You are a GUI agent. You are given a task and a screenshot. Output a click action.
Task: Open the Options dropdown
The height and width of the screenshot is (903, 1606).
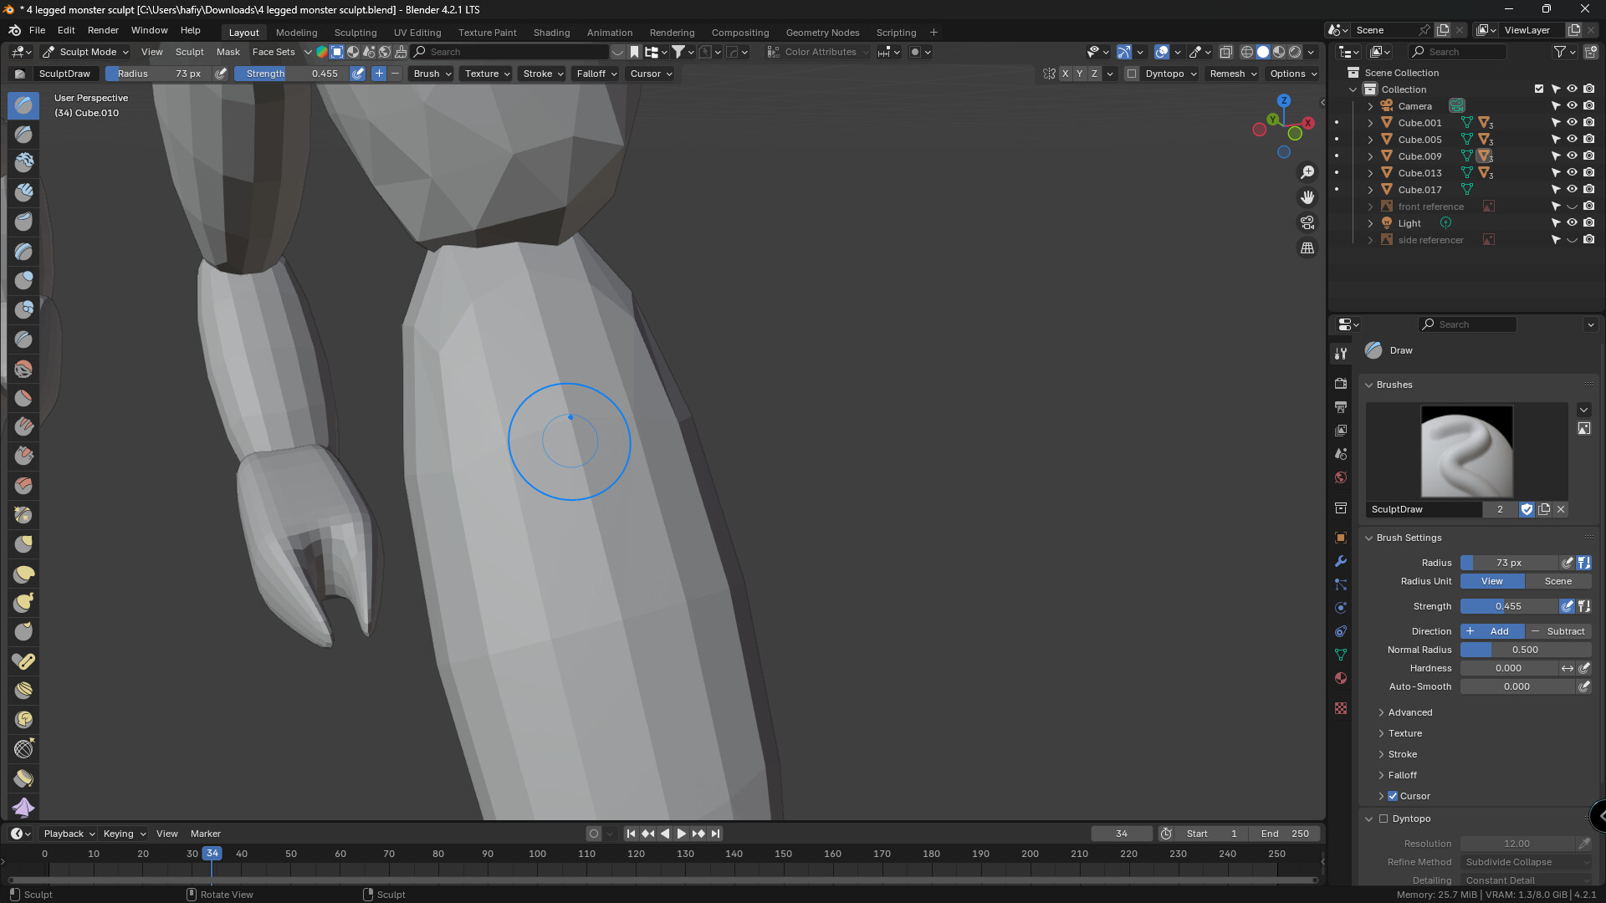1294,74
